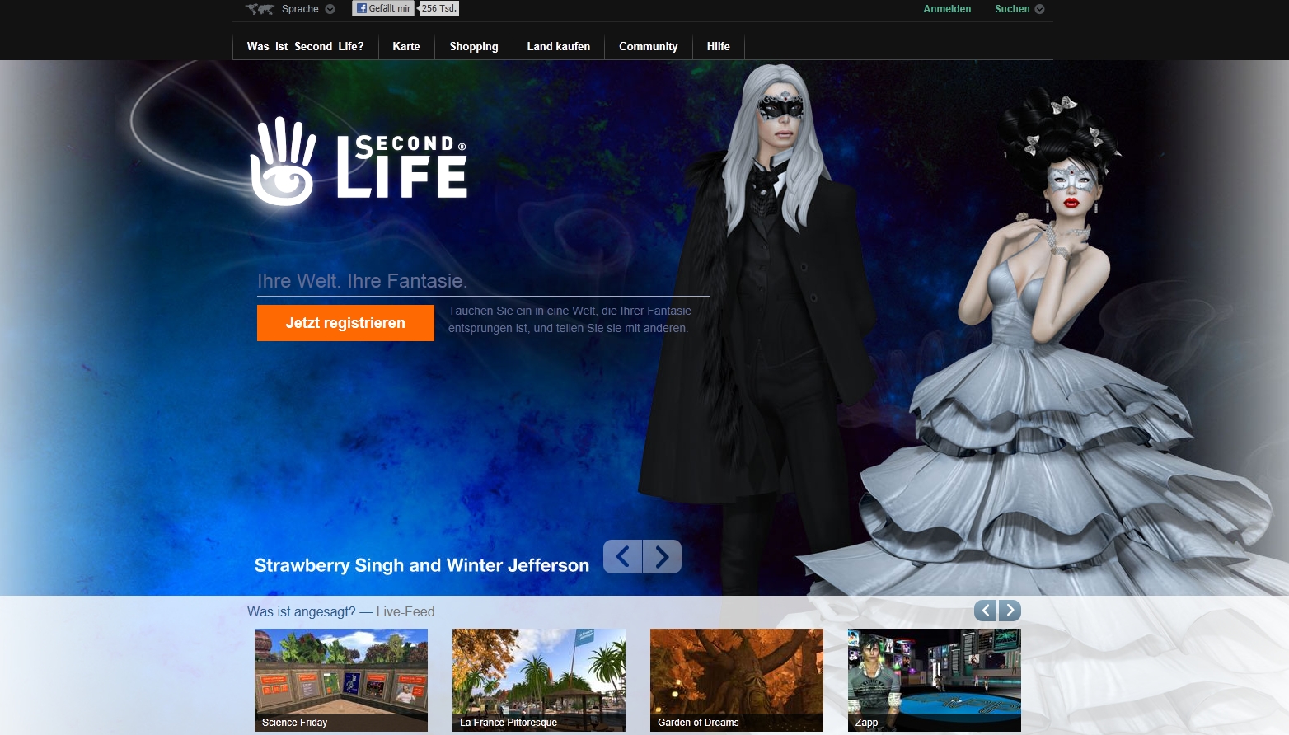Click the right arrow of the Live-Feed

(1009, 610)
